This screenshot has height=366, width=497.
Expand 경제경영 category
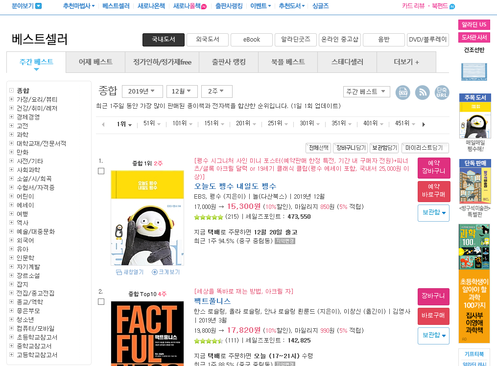(11, 117)
